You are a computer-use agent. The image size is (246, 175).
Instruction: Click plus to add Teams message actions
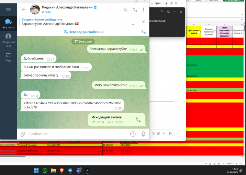point(164,133)
